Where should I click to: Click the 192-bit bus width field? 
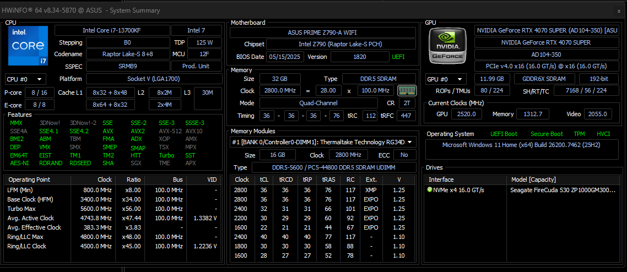point(598,79)
